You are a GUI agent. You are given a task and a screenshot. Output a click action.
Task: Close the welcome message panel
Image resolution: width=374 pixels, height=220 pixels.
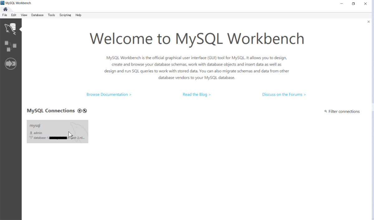pos(369,22)
